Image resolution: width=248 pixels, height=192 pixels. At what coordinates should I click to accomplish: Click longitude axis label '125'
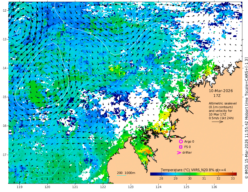coord(187,187)
